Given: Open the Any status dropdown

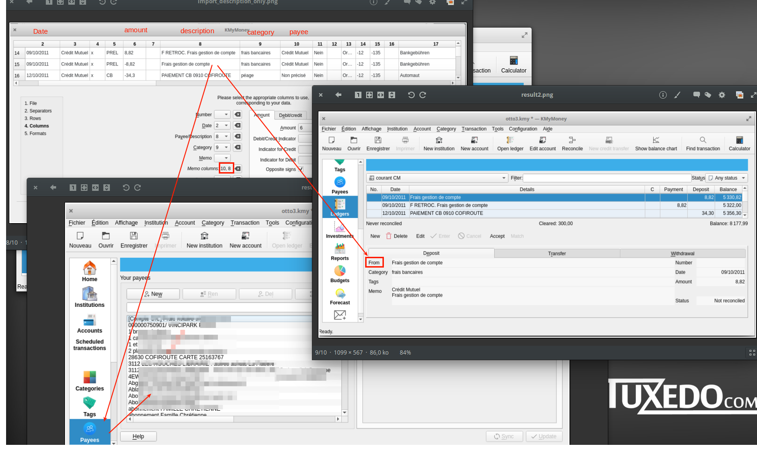Looking at the screenshot, I should coord(727,178).
